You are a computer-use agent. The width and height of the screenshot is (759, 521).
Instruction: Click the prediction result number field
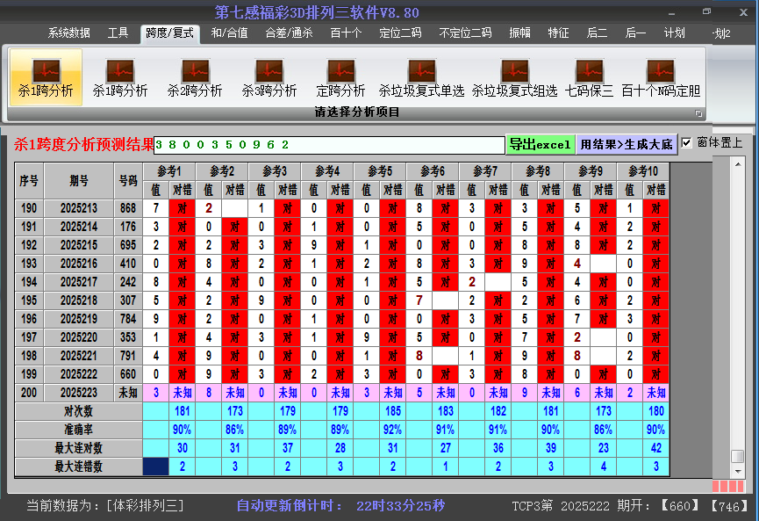click(329, 145)
